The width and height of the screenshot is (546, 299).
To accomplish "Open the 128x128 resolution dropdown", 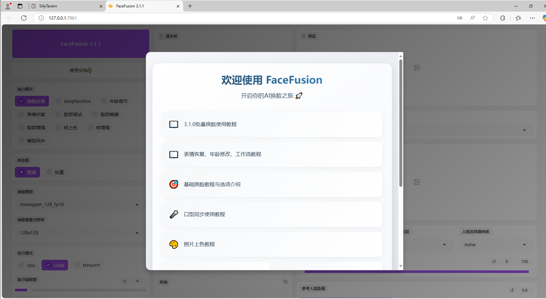I will (x=137, y=233).
